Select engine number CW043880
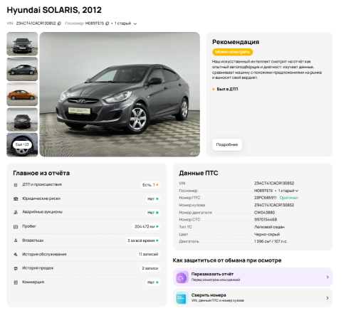This screenshot has height=318, width=346. [264, 213]
